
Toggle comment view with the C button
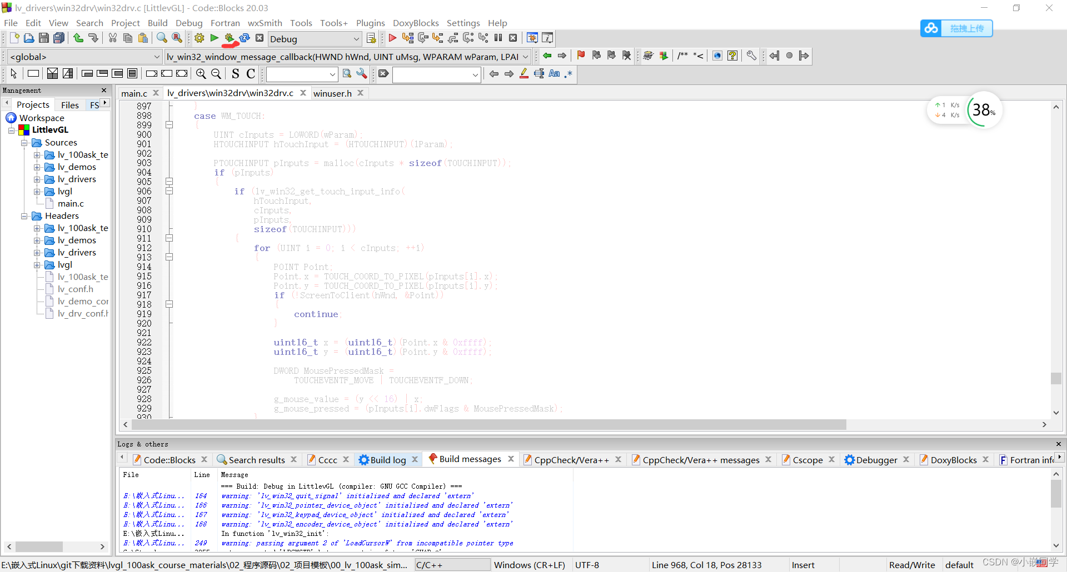pyautogui.click(x=251, y=73)
